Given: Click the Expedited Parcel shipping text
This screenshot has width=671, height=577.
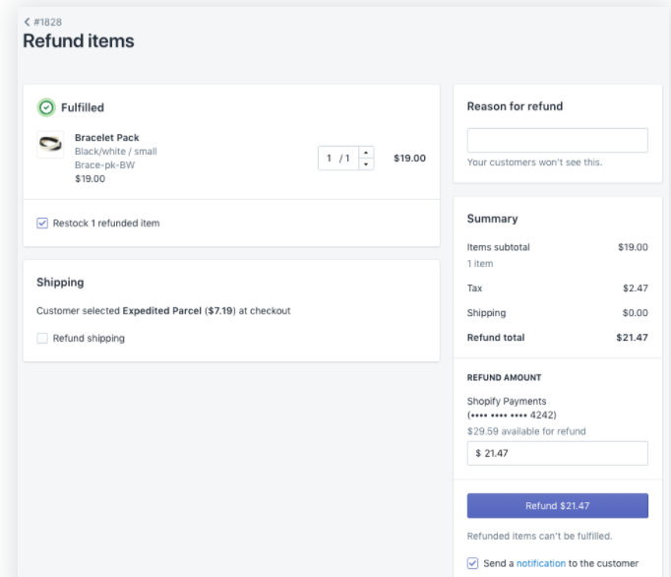Looking at the screenshot, I should coord(161,311).
